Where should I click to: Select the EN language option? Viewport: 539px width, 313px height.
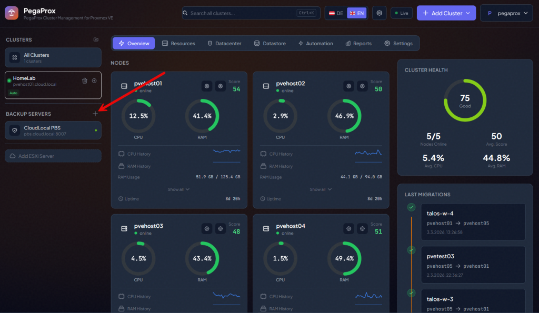tap(356, 13)
